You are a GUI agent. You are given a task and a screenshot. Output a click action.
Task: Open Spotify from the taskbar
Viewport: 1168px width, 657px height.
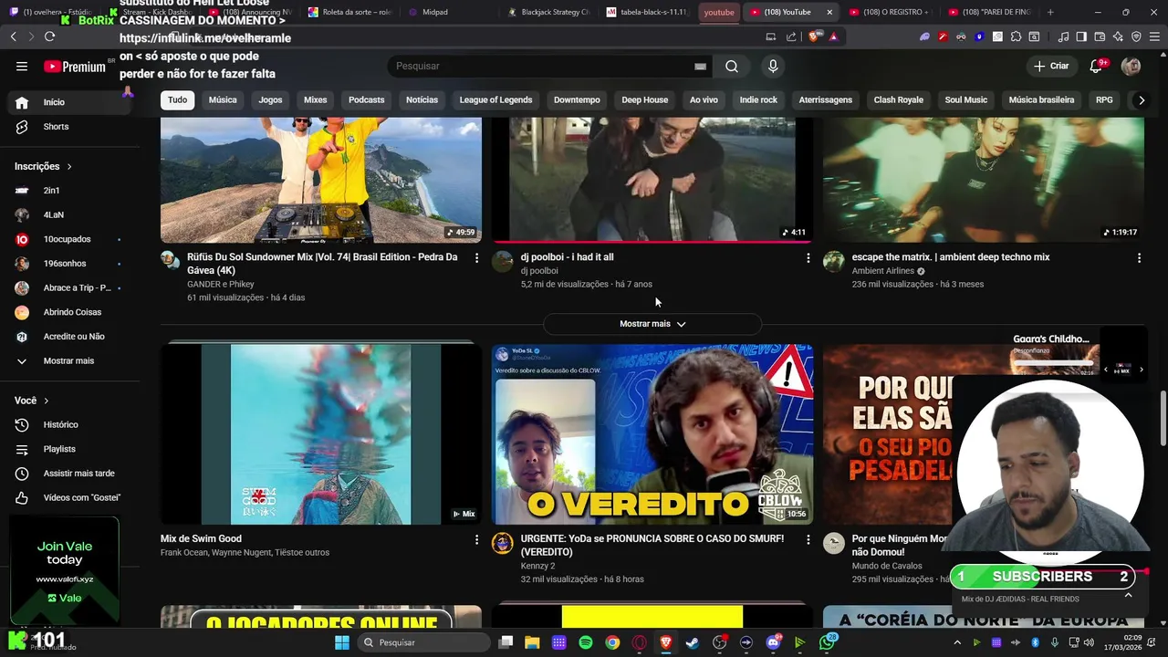click(x=586, y=642)
